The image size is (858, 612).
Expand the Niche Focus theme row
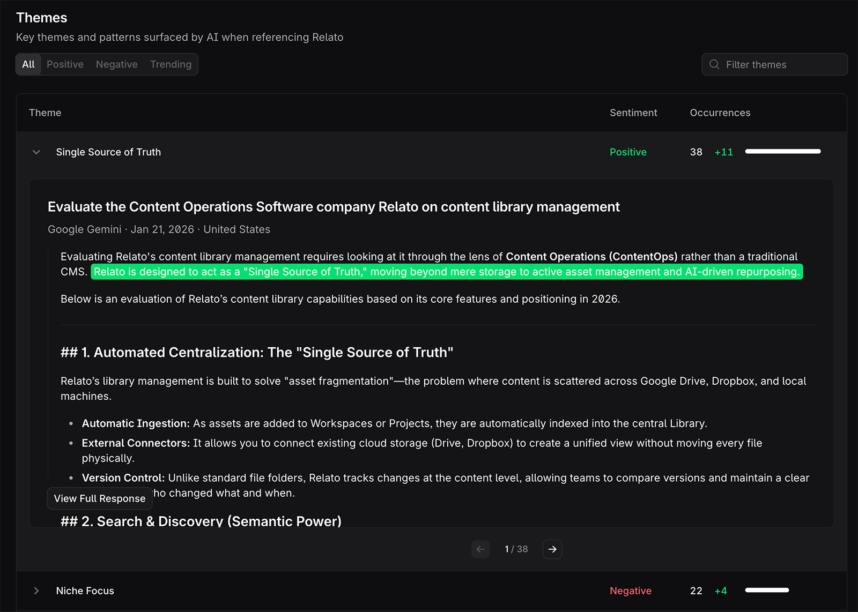click(x=36, y=591)
